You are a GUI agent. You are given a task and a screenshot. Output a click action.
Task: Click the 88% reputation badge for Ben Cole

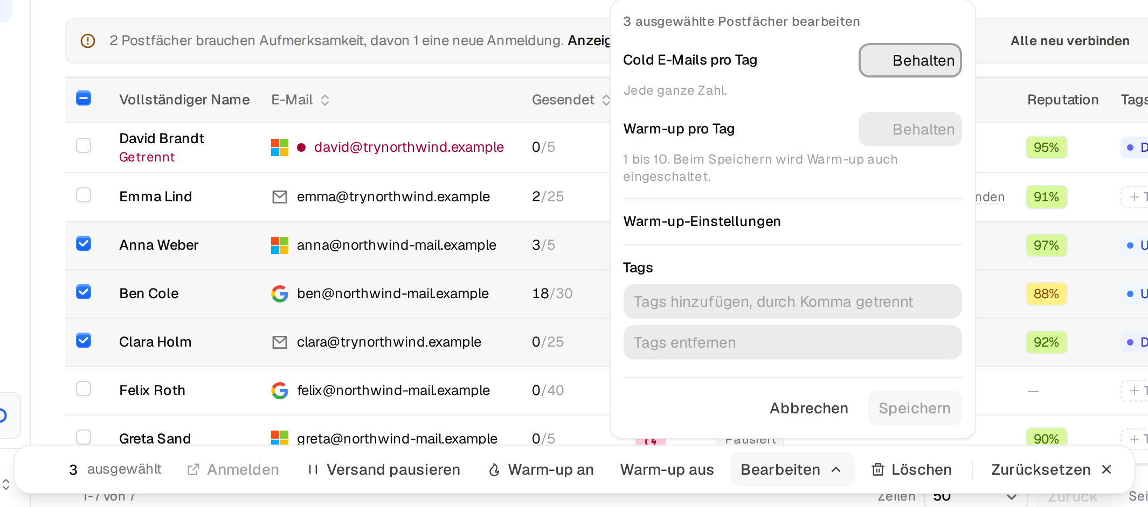pos(1046,294)
